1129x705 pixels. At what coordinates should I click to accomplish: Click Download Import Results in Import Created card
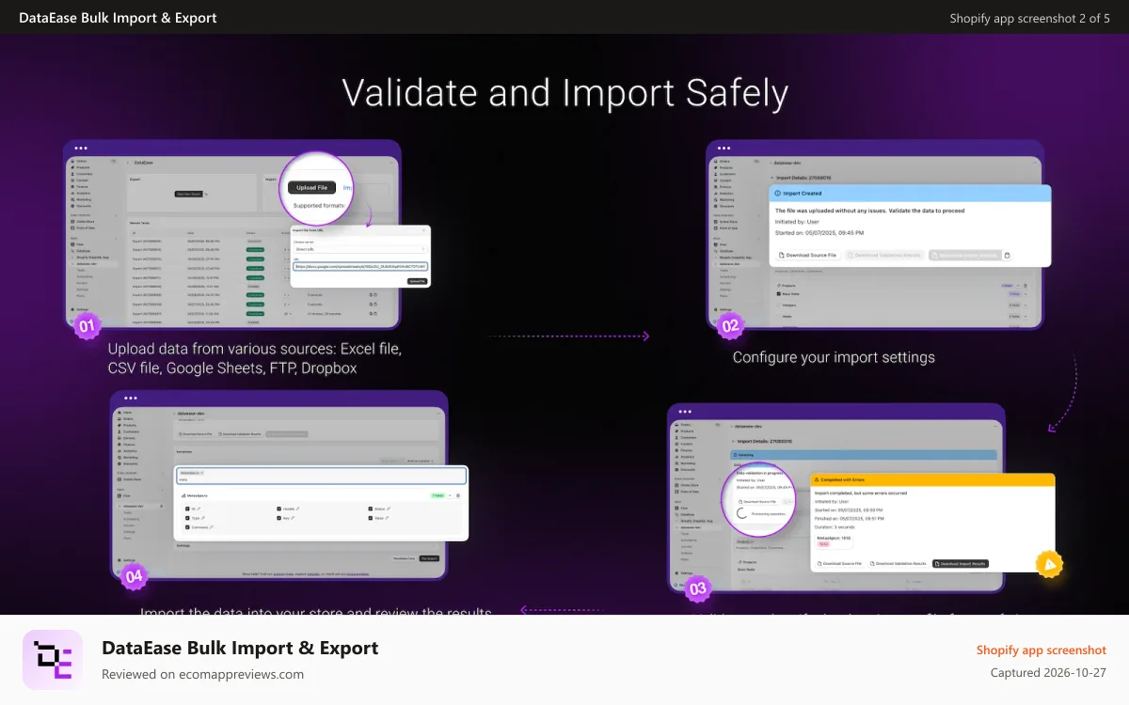[965, 255]
